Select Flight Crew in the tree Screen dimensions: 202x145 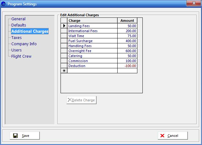pyautogui.click(x=21, y=56)
